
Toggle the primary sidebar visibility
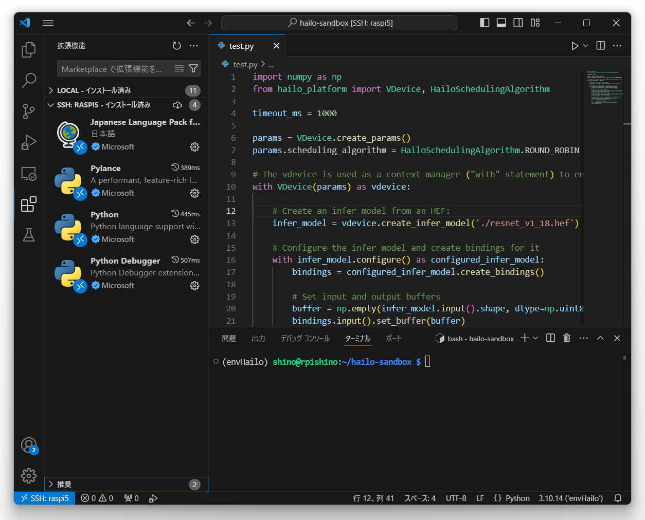(x=484, y=23)
